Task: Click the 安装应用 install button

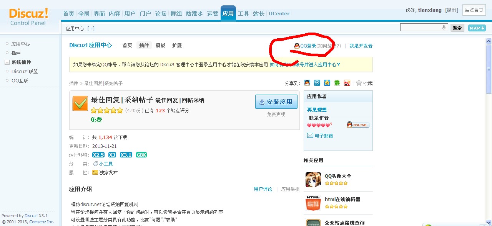Action: (276, 102)
